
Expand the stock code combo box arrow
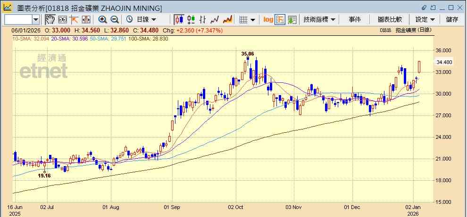[x=36, y=20]
